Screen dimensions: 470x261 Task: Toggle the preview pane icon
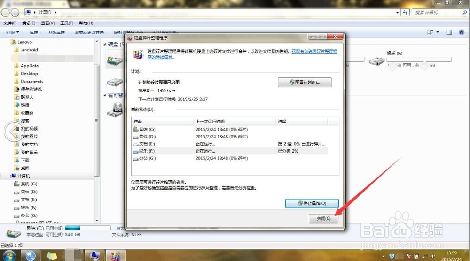(449, 32)
